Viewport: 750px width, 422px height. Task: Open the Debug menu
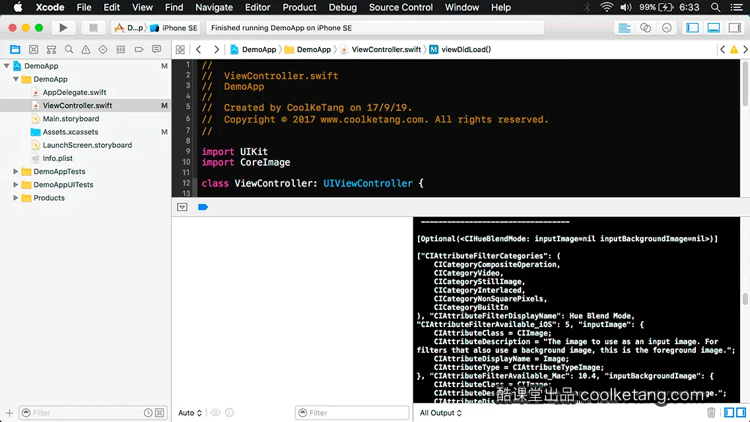tap(343, 7)
